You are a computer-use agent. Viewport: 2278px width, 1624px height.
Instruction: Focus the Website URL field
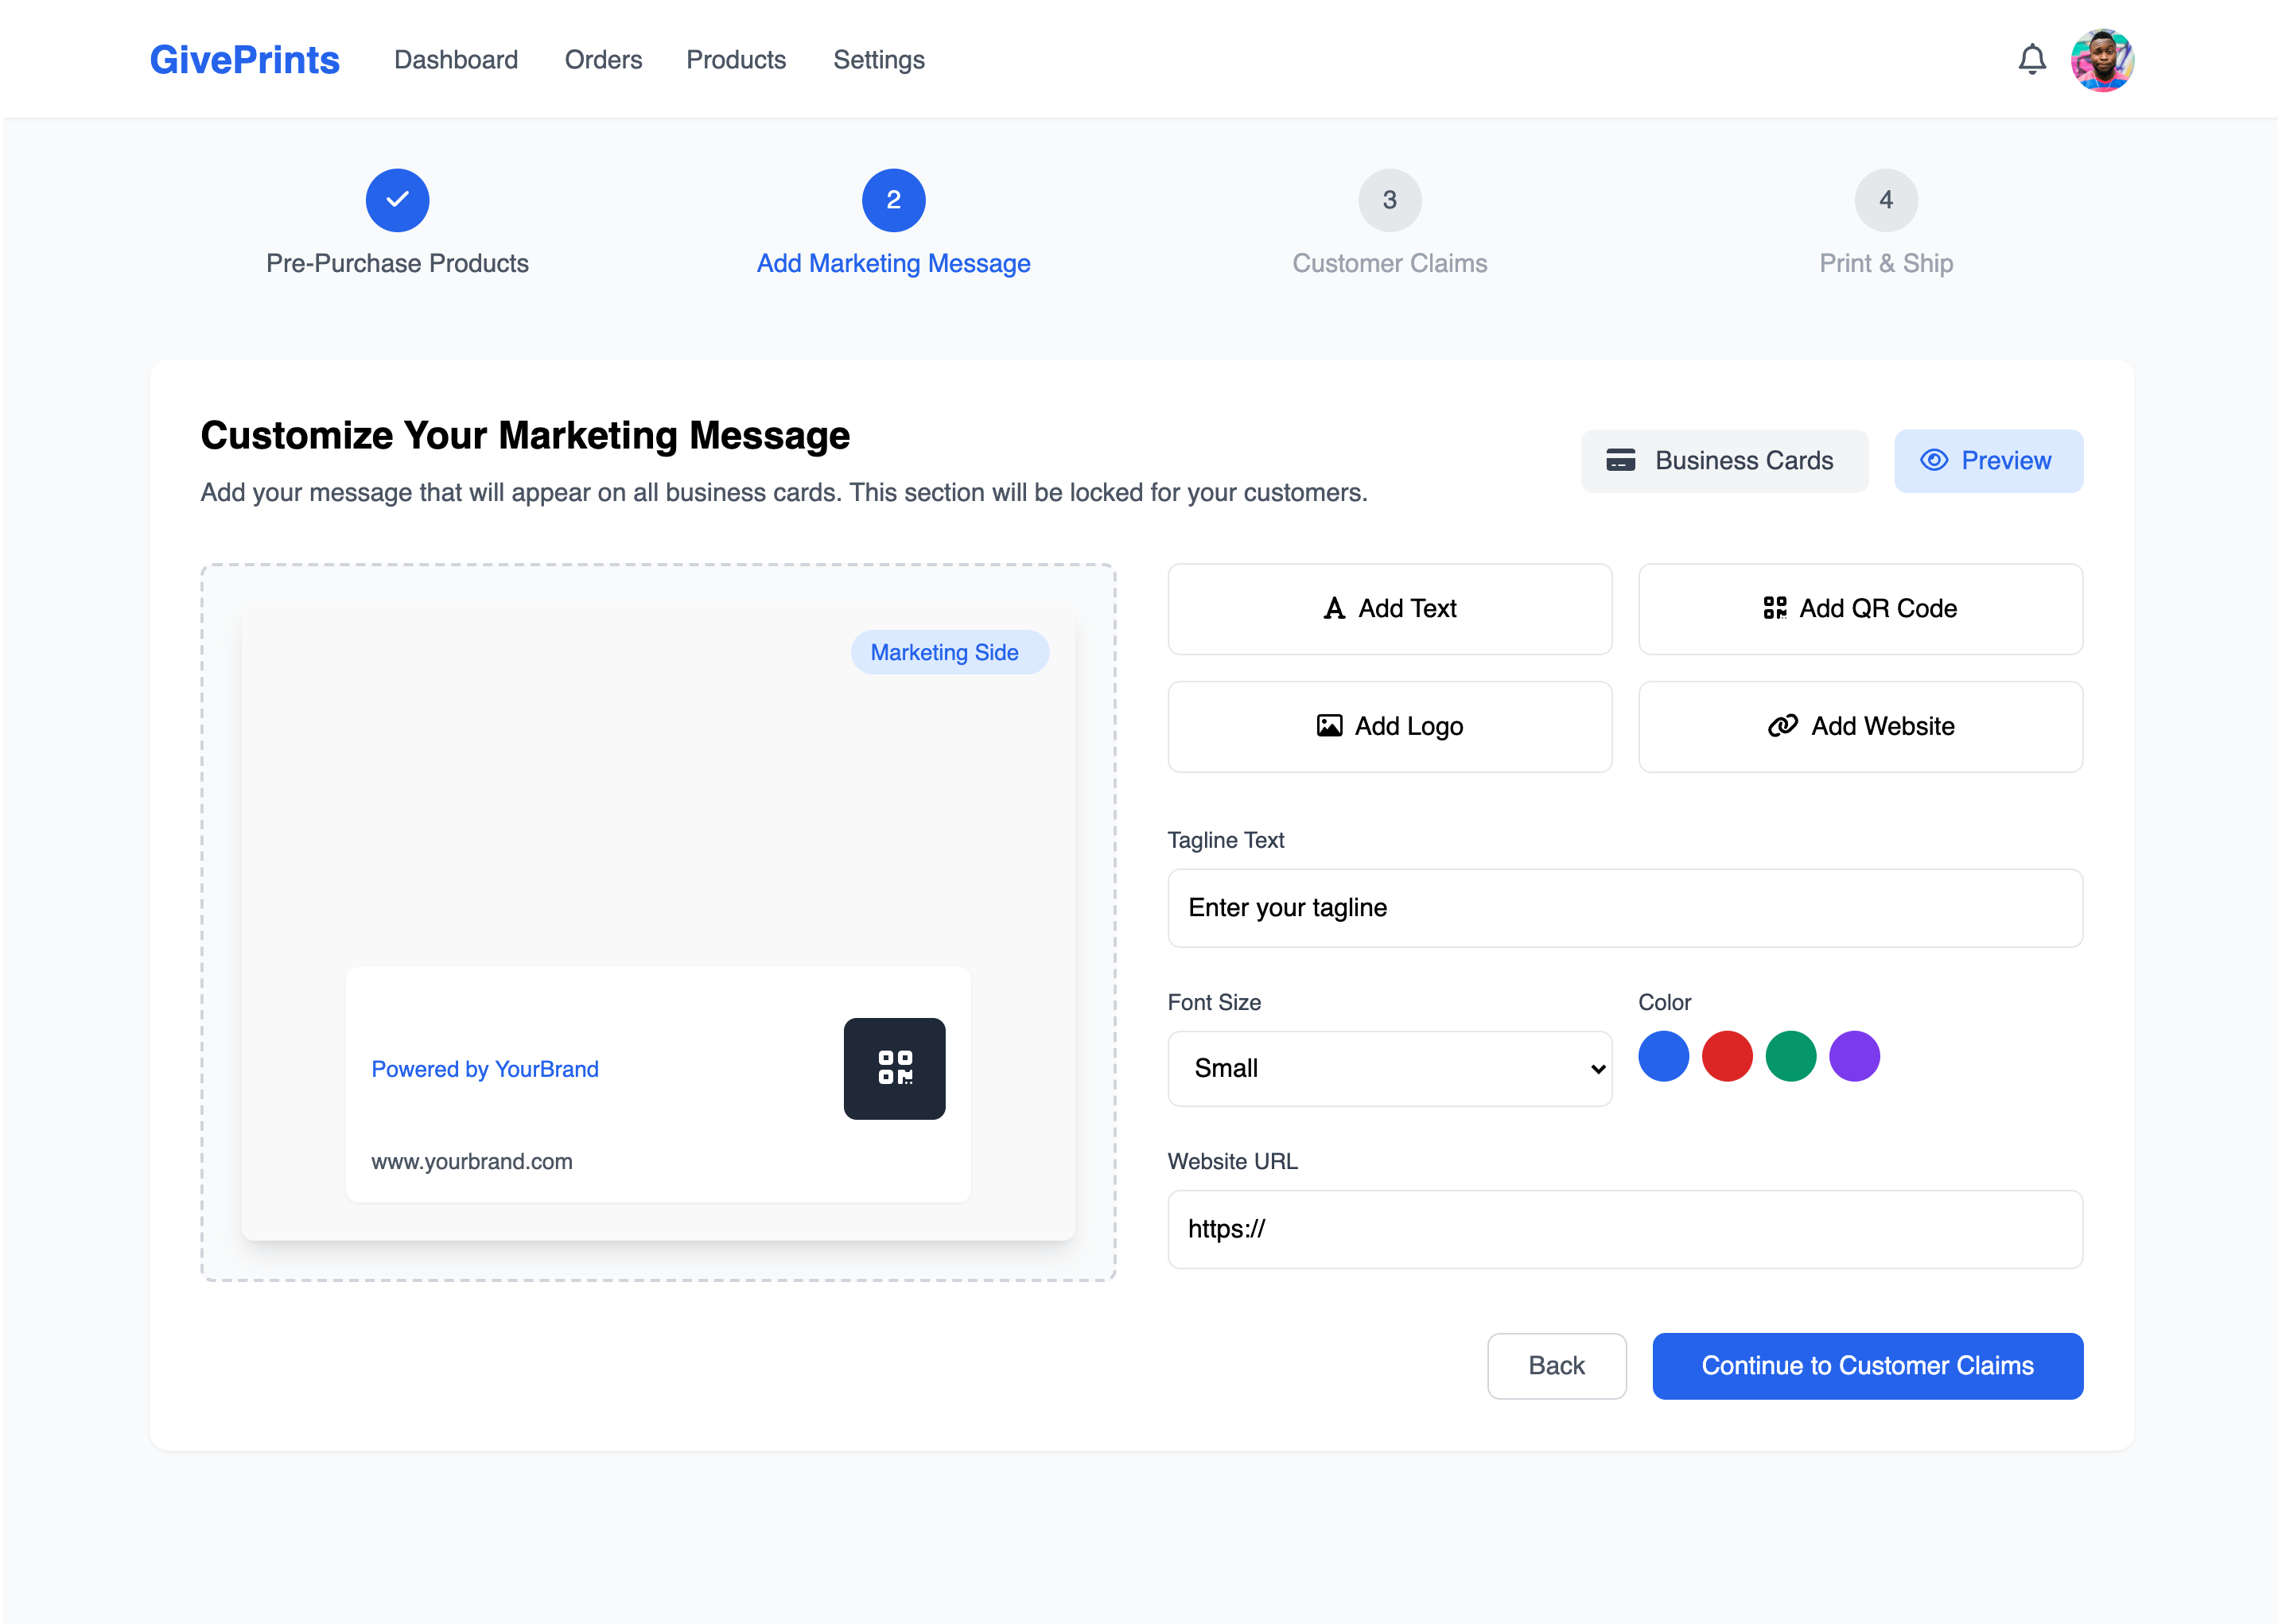[1625, 1229]
